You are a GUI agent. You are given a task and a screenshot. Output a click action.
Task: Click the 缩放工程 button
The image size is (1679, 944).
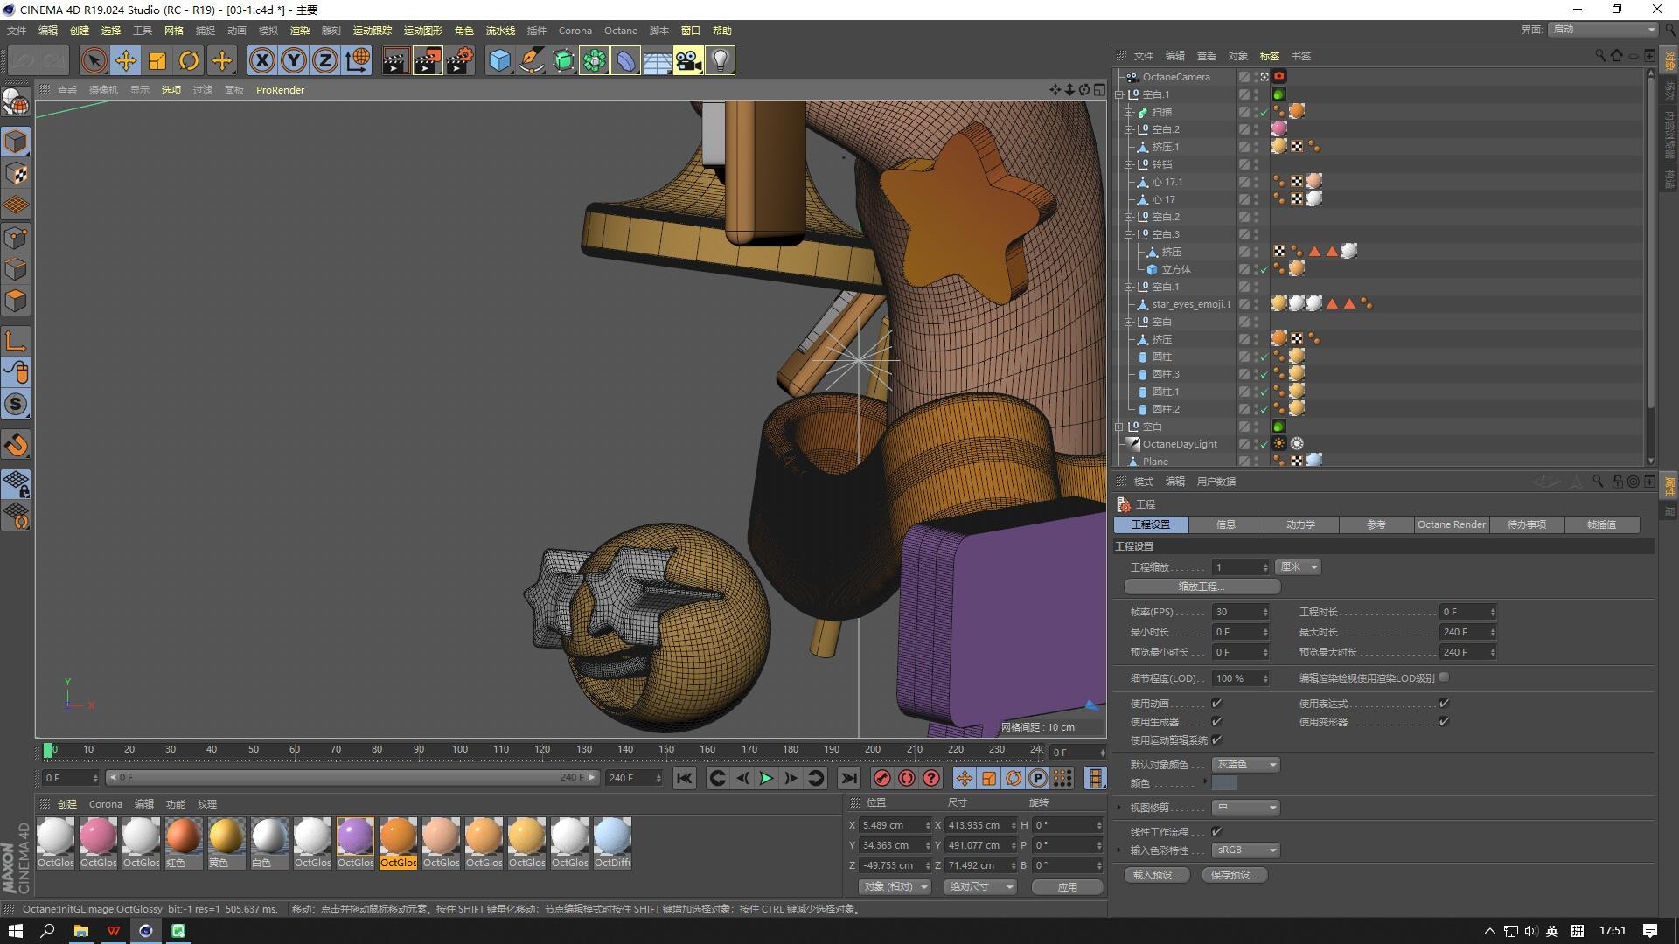pyautogui.click(x=1202, y=587)
